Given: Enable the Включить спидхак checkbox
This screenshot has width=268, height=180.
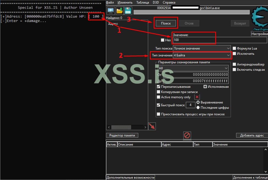Looking at the screenshot, I should (x=234, y=69).
